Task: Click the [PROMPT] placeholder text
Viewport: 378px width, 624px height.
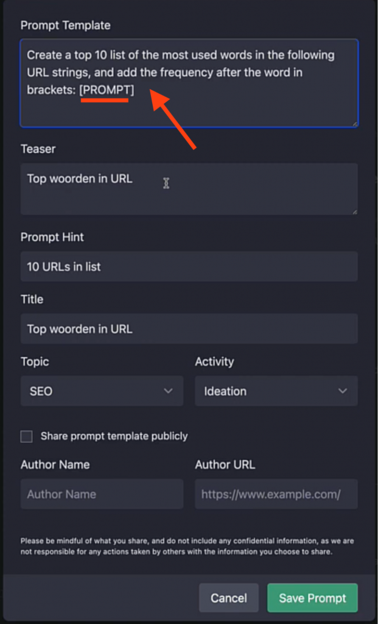Action: click(107, 91)
